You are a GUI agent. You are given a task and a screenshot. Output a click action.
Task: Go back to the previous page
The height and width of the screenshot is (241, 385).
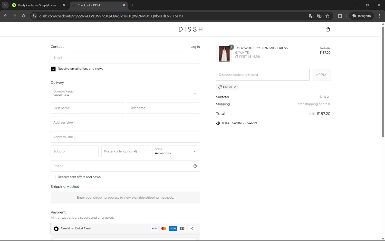6,16
